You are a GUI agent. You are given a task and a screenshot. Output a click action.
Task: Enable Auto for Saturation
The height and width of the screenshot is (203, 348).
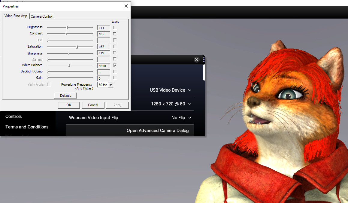pos(115,46)
